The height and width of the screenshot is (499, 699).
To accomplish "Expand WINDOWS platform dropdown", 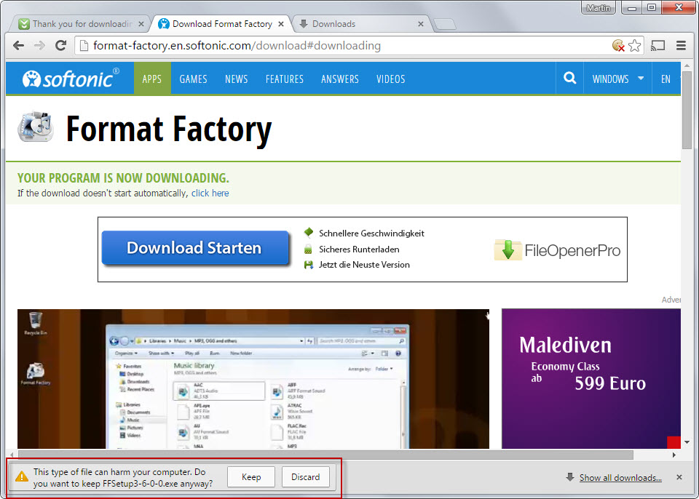I will [617, 79].
